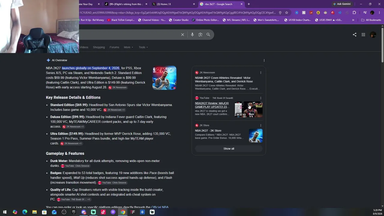The width and height of the screenshot is (384, 216).
Task: Switch to the Shopping results tab
Action: click(x=99, y=47)
